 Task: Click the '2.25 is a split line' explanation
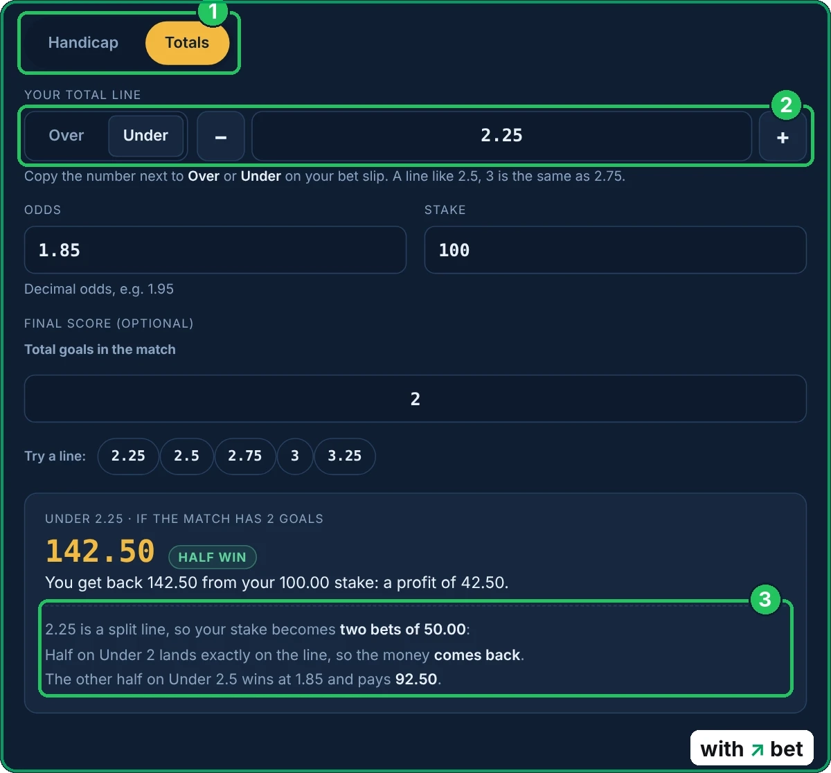(258, 630)
